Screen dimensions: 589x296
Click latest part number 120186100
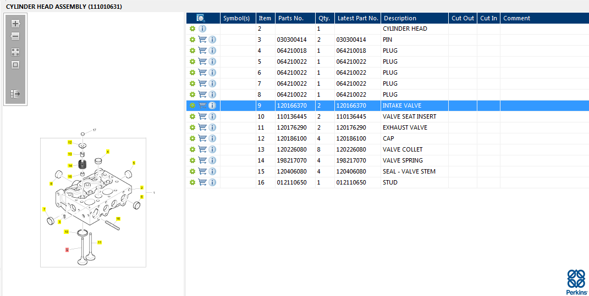(x=351, y=138)
